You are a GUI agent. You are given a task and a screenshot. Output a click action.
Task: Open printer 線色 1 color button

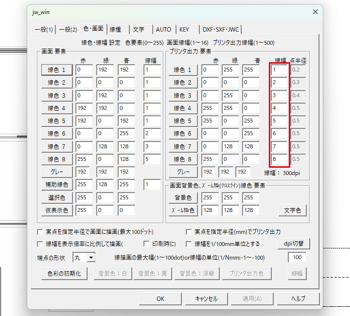pyautogui.click(x=183, y=70)
